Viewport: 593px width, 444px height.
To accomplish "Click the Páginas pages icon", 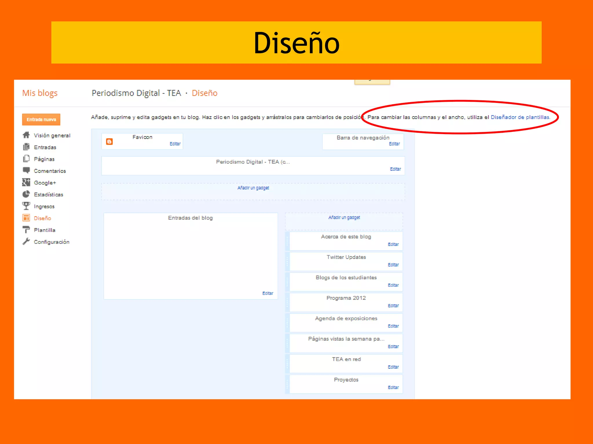I will pos(26,159).
